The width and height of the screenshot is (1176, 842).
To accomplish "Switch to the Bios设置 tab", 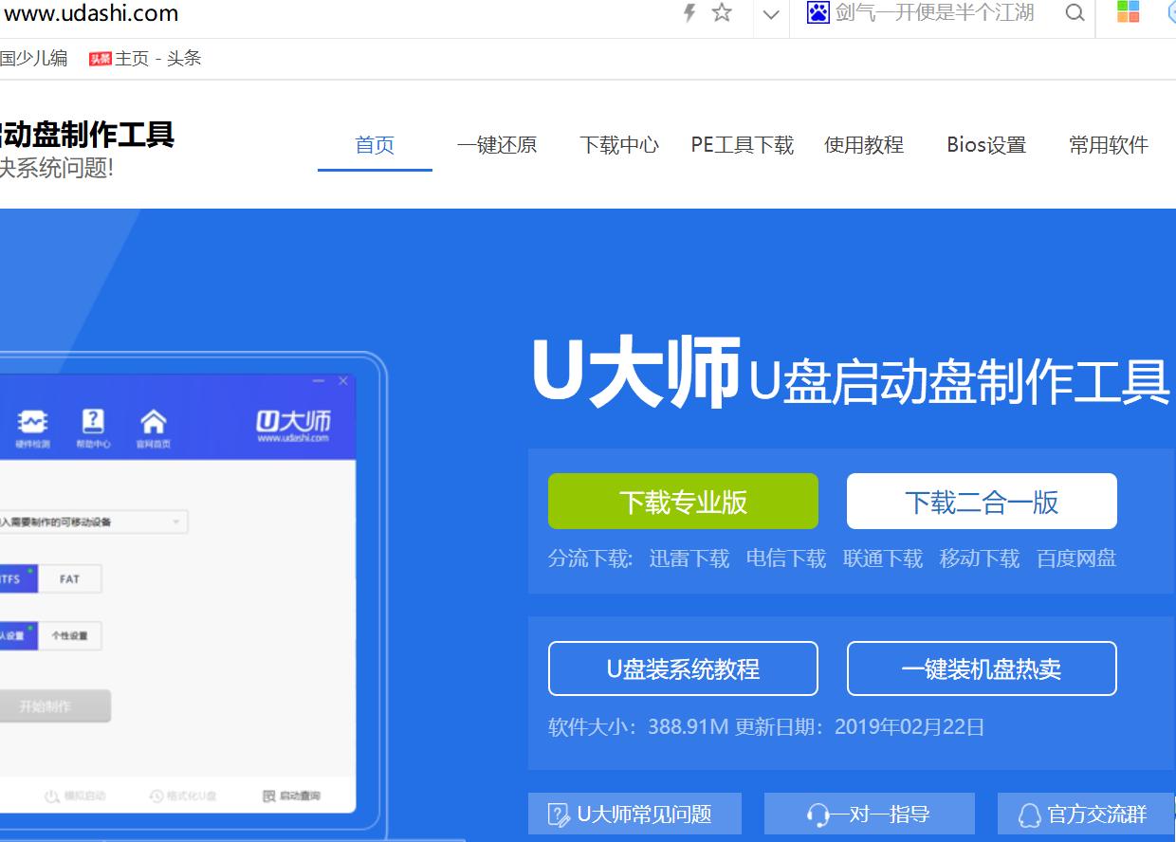I will coord(986,144).
